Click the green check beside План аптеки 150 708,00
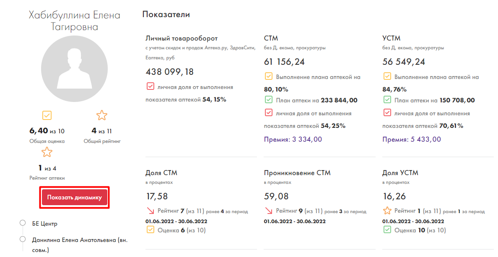 point(387,100)
